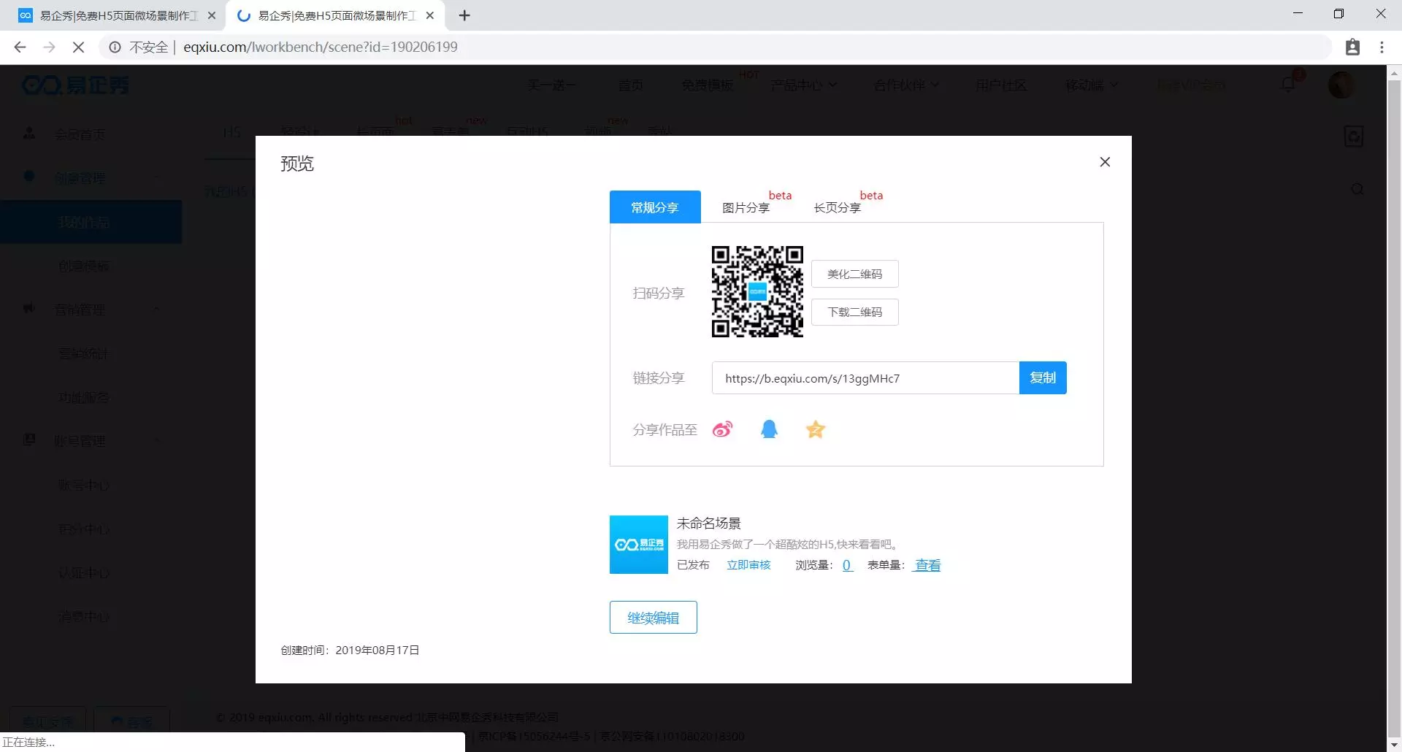Click 会员首页 in the sidebar
This screenshot has height=752, width=1402.
(x=80, y=134)
